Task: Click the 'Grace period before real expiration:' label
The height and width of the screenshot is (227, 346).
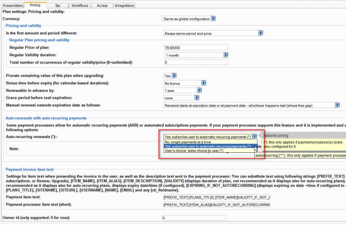Action: [39, 98]
